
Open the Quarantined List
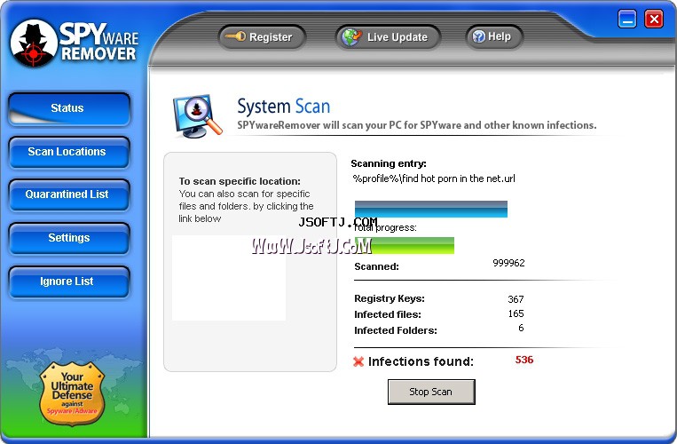(69, 194)
